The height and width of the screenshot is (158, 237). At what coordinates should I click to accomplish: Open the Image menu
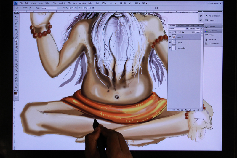33,3
